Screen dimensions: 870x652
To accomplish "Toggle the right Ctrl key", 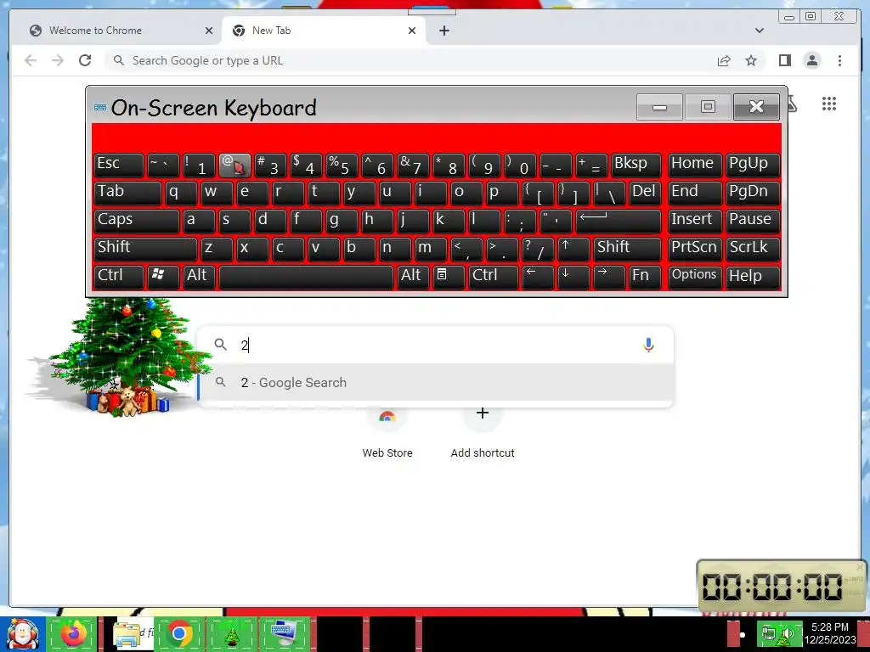I will point(494,278).
